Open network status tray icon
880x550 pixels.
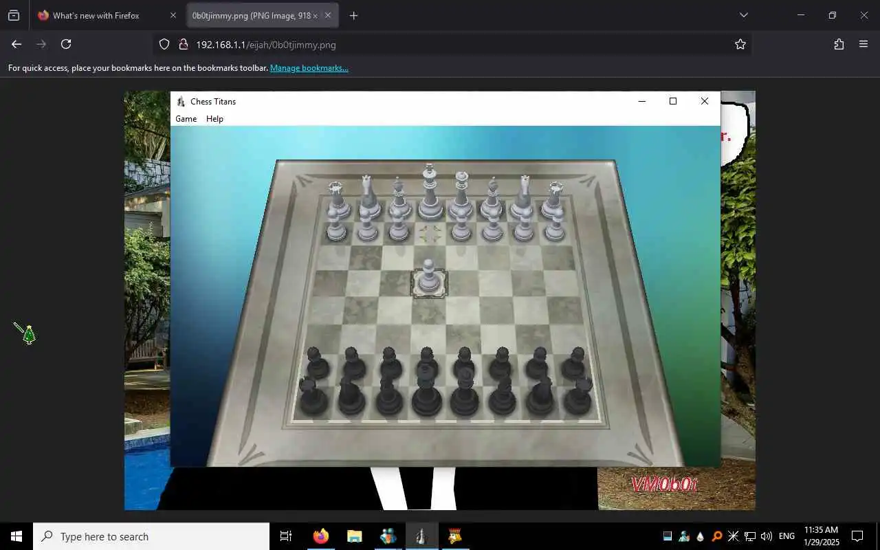click(x=750, y=536)
